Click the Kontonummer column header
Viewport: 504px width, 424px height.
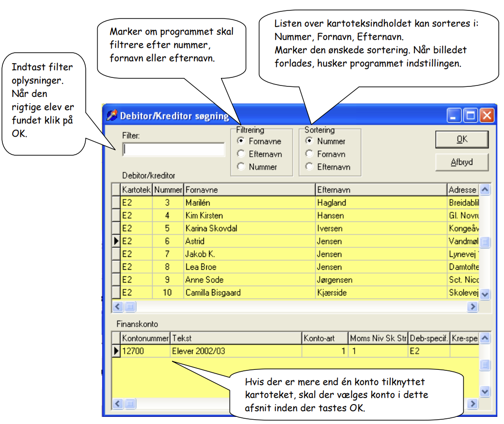pos(145,338)
